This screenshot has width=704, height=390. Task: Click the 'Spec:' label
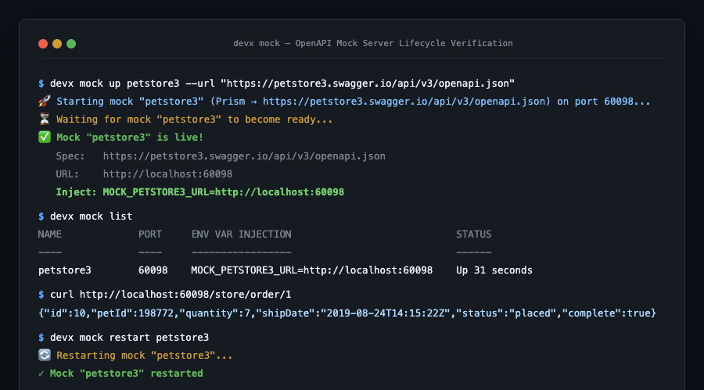point(70,156)
